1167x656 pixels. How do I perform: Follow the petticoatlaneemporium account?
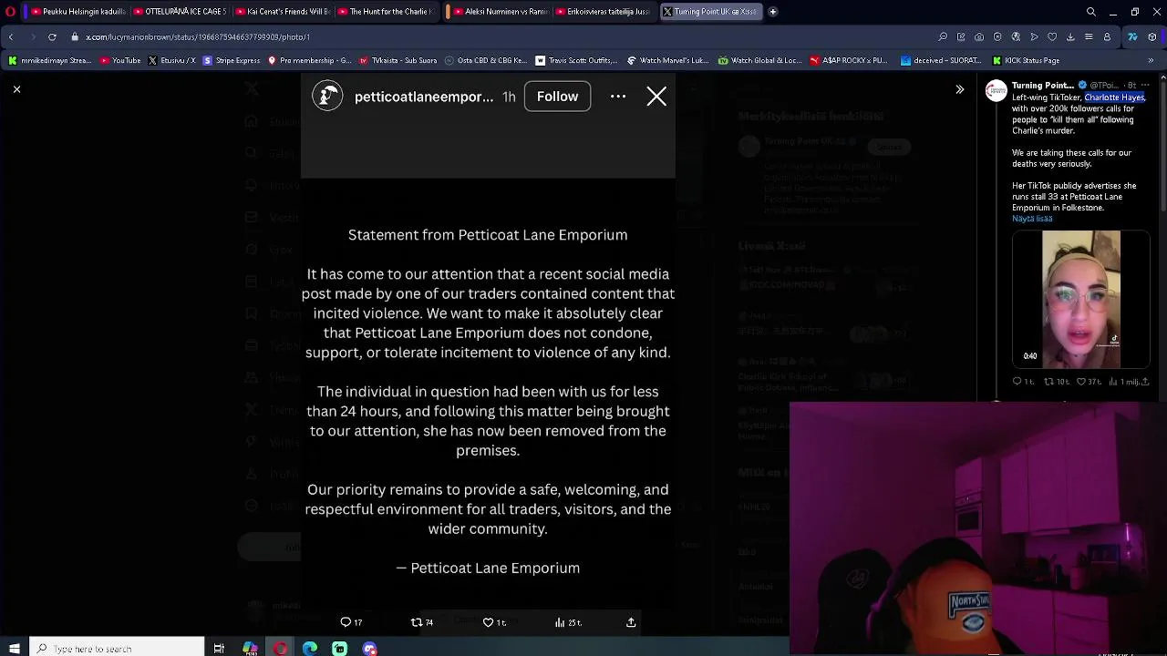[557, 97]
